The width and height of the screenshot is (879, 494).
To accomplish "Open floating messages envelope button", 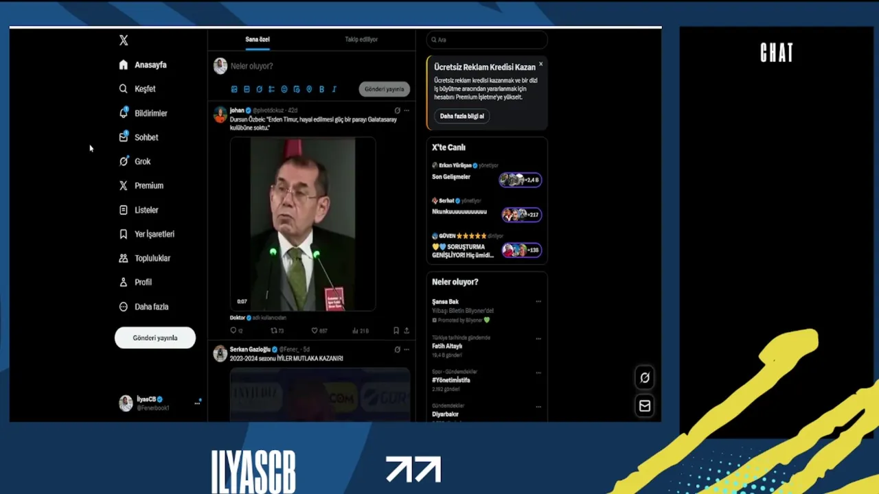I will [x=645, y=406].
